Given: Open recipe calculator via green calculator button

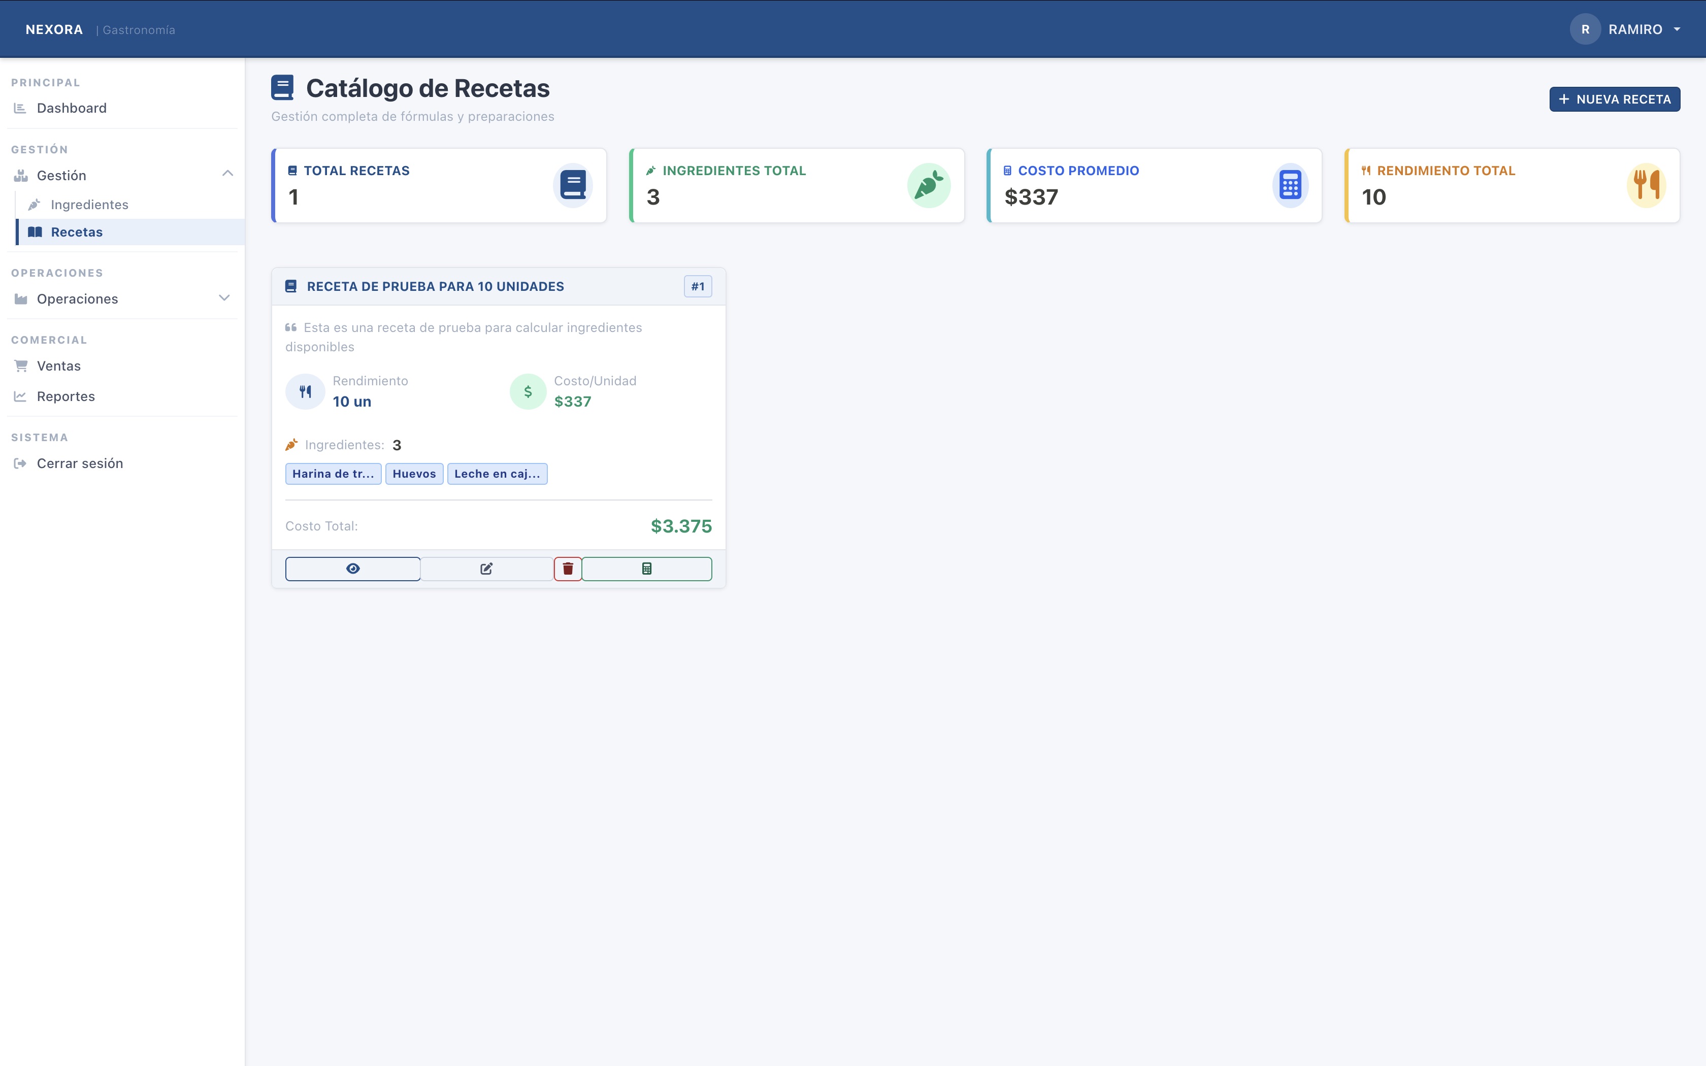Looking at the screenshot, I should [646, 569].
